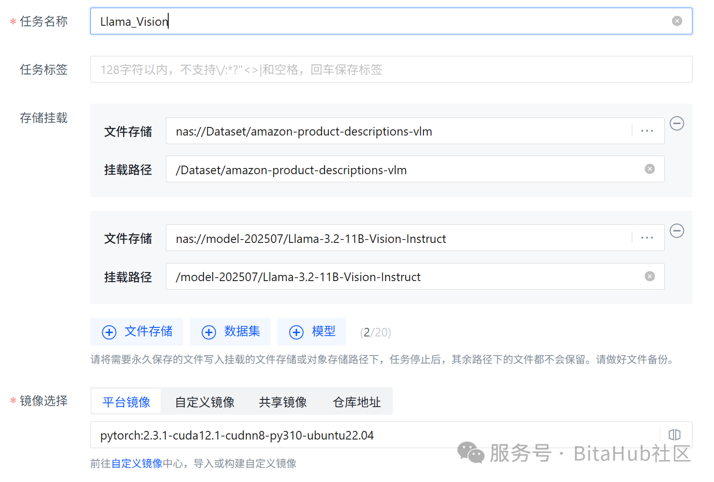Switch to 共享镜像 tab
The width and height of the screenshot is (714, 482).
click(283, 402)
